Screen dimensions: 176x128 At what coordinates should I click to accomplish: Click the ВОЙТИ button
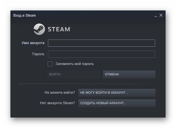(73, 74)
